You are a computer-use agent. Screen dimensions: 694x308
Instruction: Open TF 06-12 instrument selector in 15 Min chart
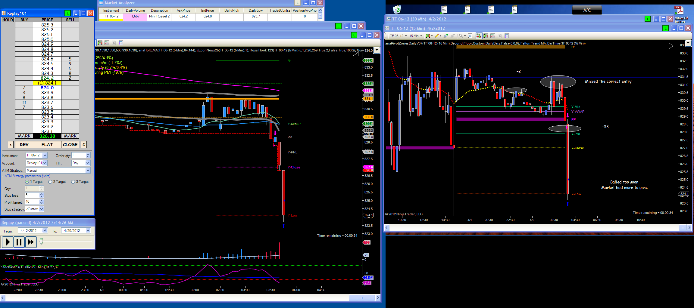pyautogui.click(x=398, y=36)
